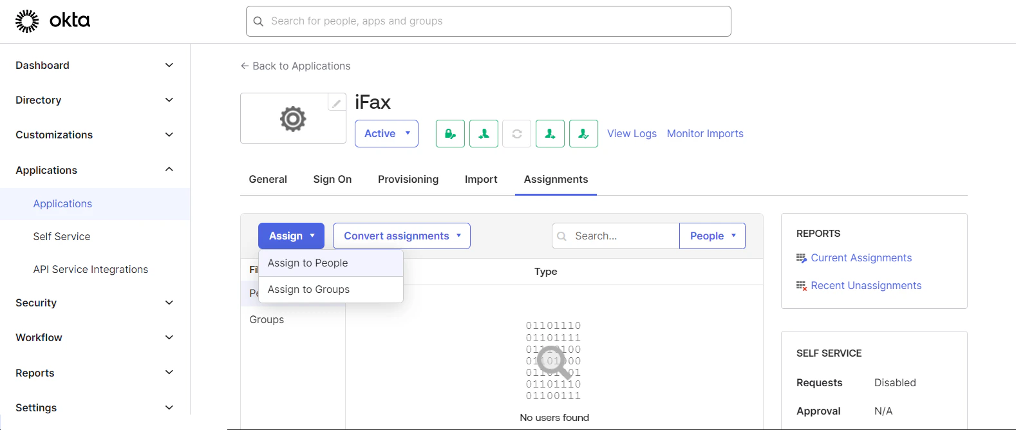Screen dimensions: 1016x430
Task: Choose Assign to Groups from menu
Action: tap(331, 290)
